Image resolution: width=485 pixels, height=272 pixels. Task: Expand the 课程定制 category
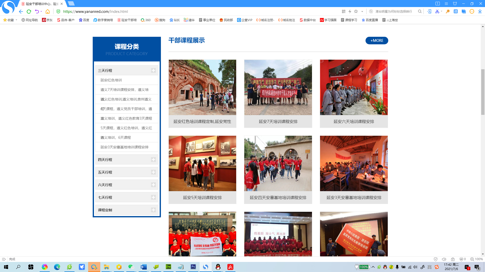(x=127, y=210)
